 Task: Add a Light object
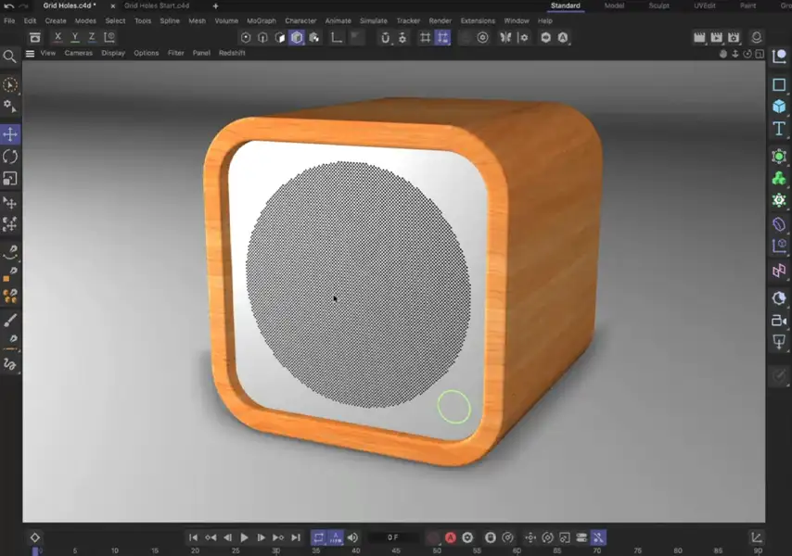click(x=779, y=343)
